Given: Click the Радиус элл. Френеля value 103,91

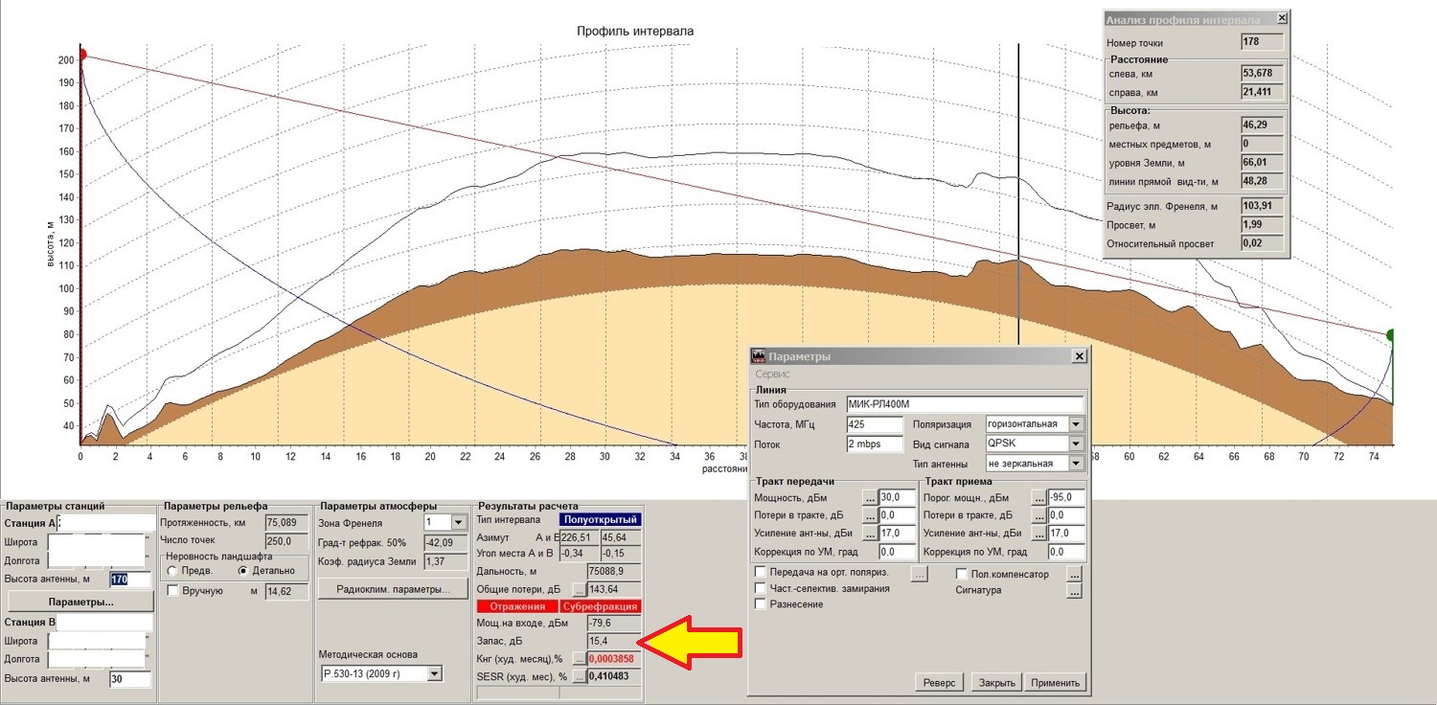Looking at the screenshot, I should [x=1263, y=206].
